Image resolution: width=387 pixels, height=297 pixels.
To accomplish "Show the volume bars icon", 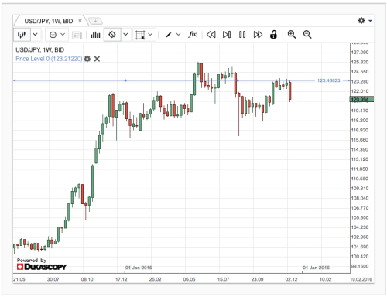I will coord(95,35).
